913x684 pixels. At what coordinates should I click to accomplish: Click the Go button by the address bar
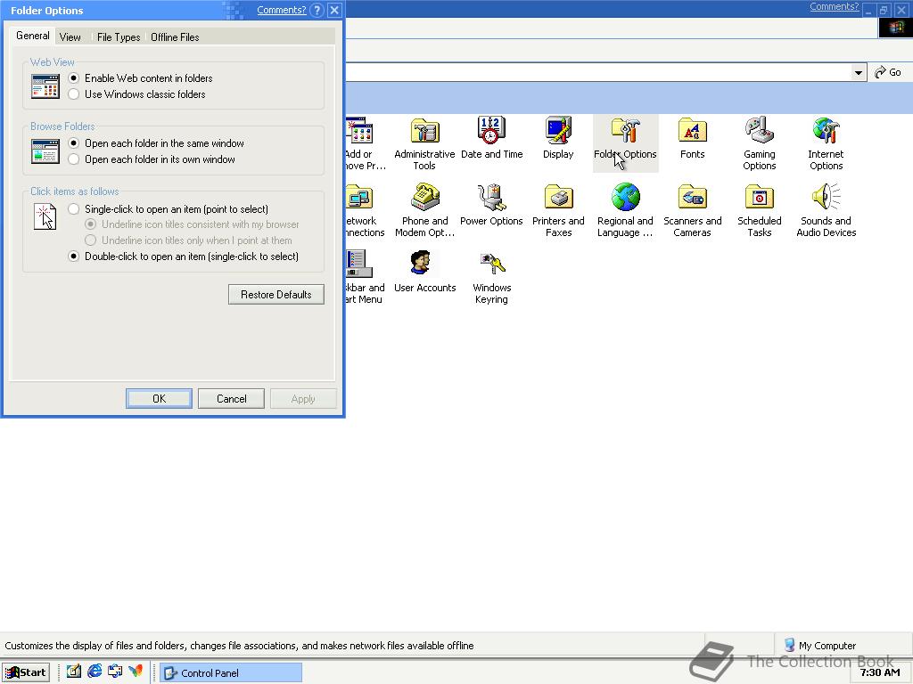(888, 72)
